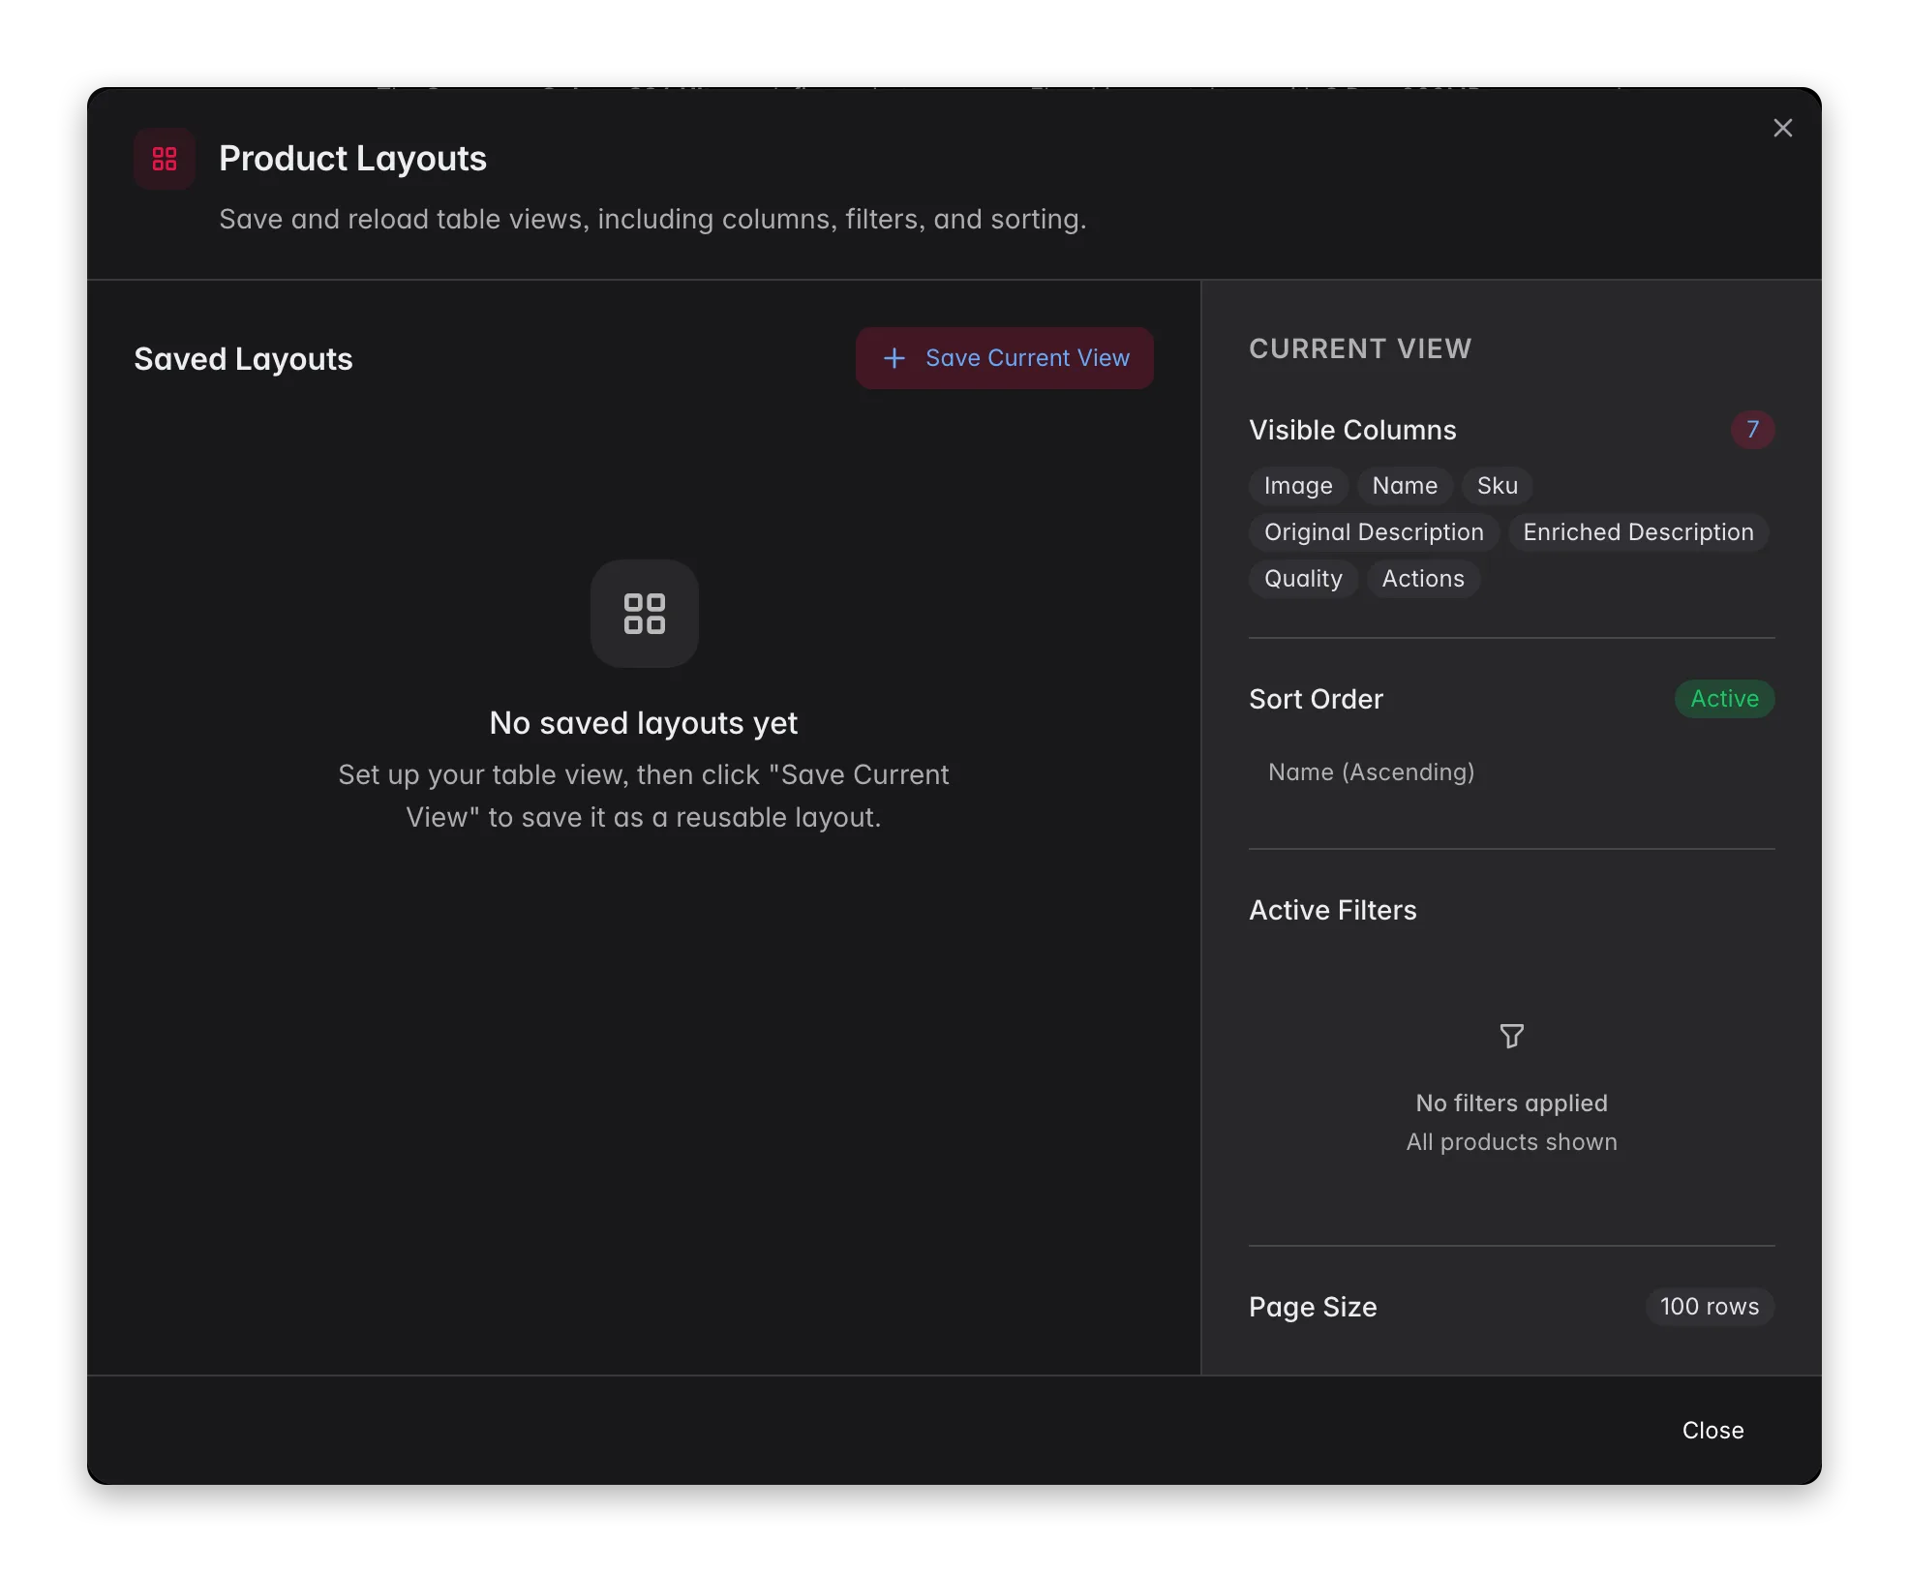Click the Name column chip
This screenshot has width=1909, height=1572.
[x=1405, y=486]
